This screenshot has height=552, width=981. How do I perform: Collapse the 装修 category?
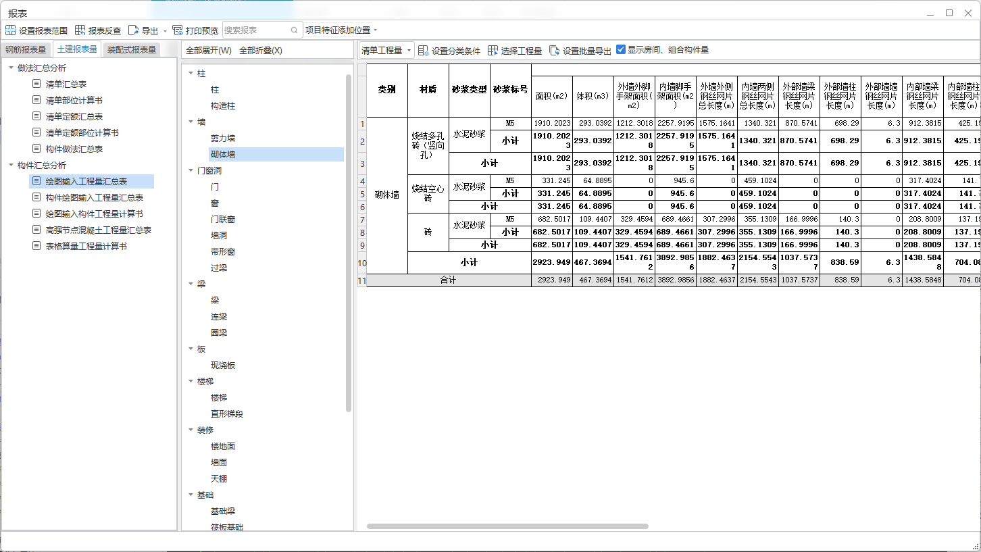[x=191, y=430]
